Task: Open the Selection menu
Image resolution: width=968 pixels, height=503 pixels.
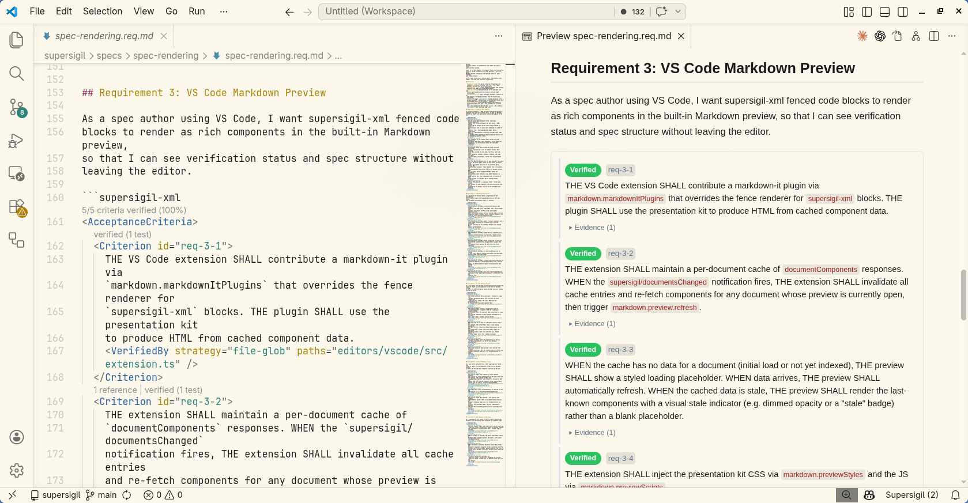Action: click(102, 12)
